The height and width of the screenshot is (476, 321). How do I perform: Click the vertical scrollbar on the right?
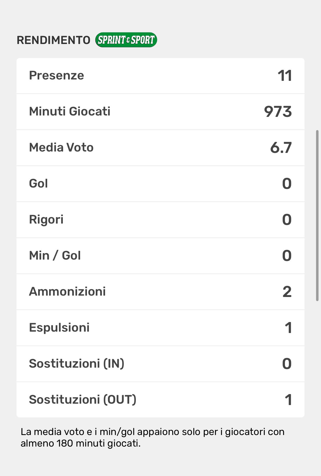pos(317,216)
